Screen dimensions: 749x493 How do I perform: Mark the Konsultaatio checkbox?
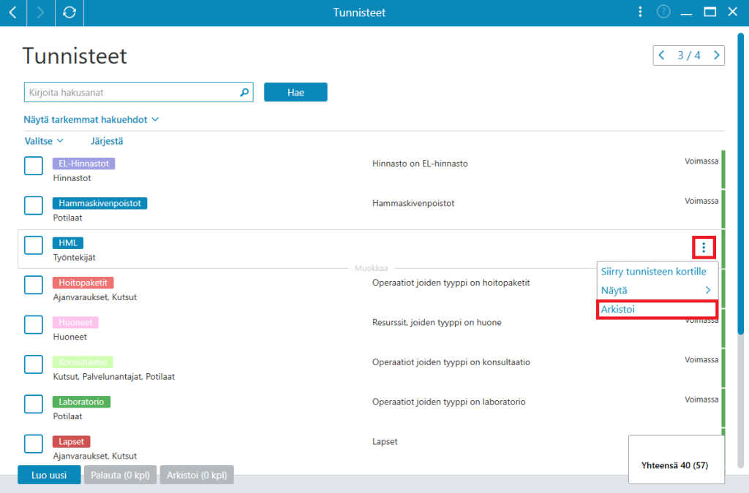click(34, 364)
